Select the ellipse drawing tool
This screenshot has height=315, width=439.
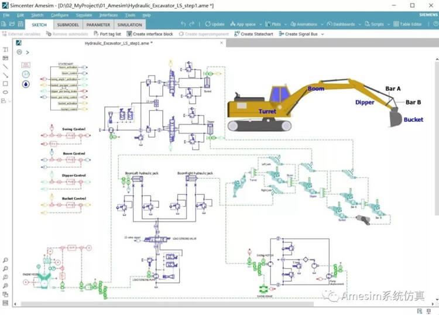[x=5, y=92]
